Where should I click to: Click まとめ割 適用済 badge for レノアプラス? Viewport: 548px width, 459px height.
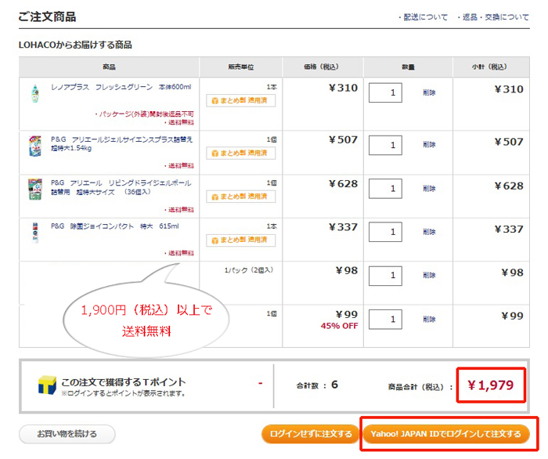coord(241,101)
